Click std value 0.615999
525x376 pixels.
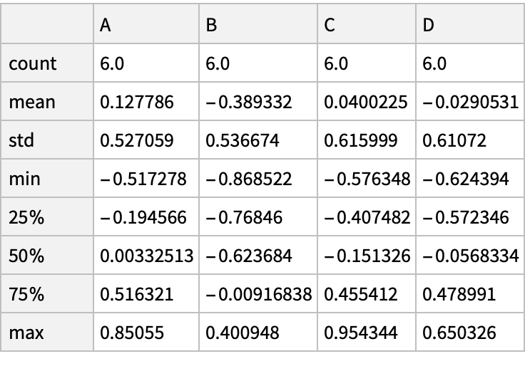360,141
